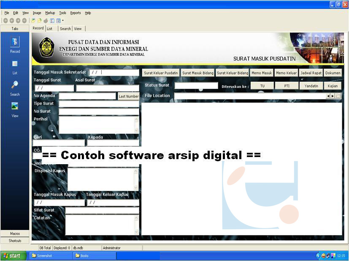This screenshot has width=349, height=261.
Task: Expand the Macros panel at sidebar bottom
Action: coord(15,233)
